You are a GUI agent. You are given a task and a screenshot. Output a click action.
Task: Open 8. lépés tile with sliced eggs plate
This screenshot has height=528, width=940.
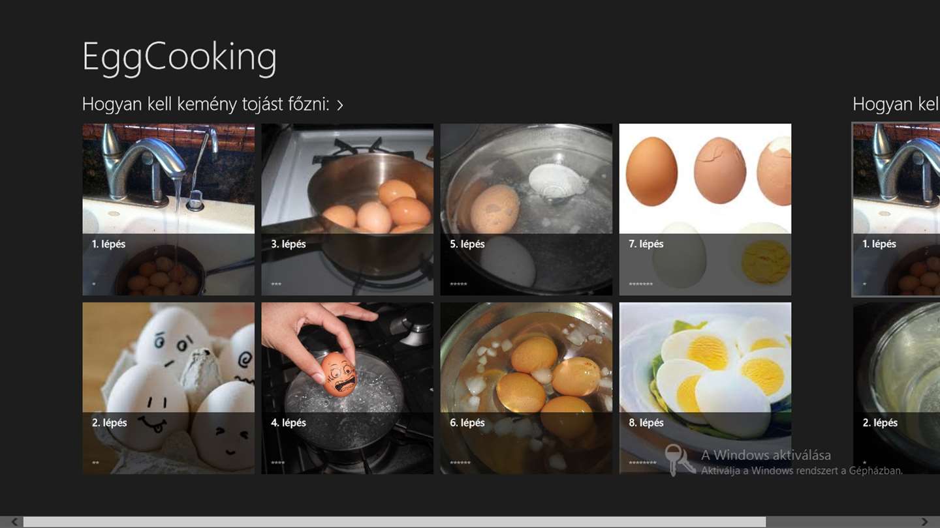click(x=705, y=388)
